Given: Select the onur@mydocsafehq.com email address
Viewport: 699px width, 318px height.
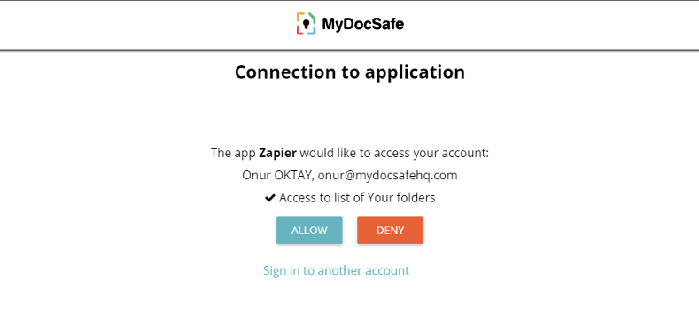Looking at the screenshot, I should (x=388, y=175).
